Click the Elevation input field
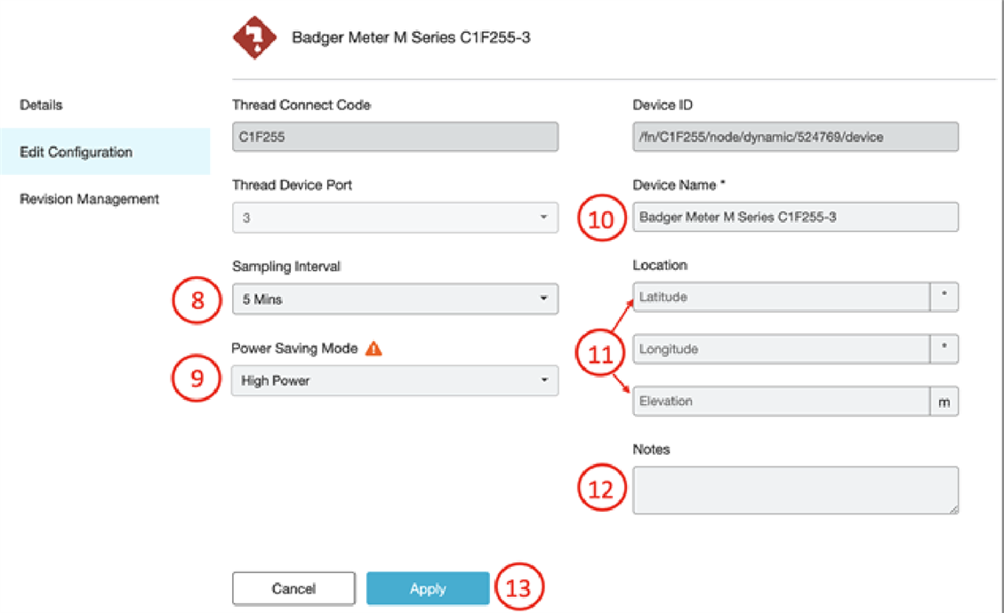 (x=781, y=402)
